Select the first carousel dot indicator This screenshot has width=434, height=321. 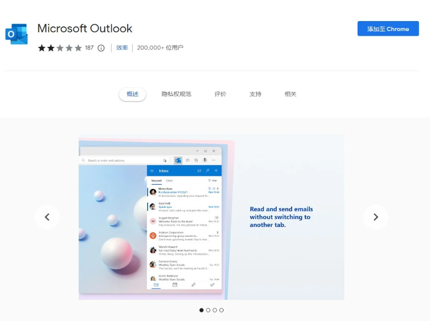pos(201,310)
